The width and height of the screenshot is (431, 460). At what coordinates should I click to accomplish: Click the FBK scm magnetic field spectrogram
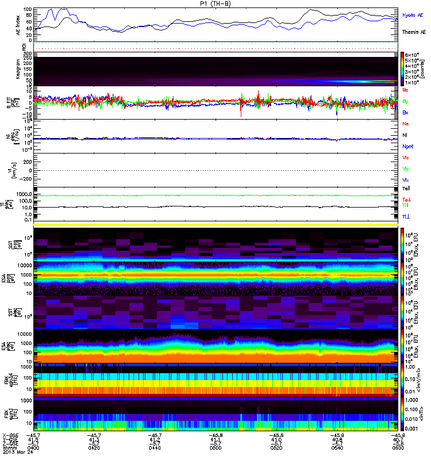pyautogui.click(x=216, y=414)
